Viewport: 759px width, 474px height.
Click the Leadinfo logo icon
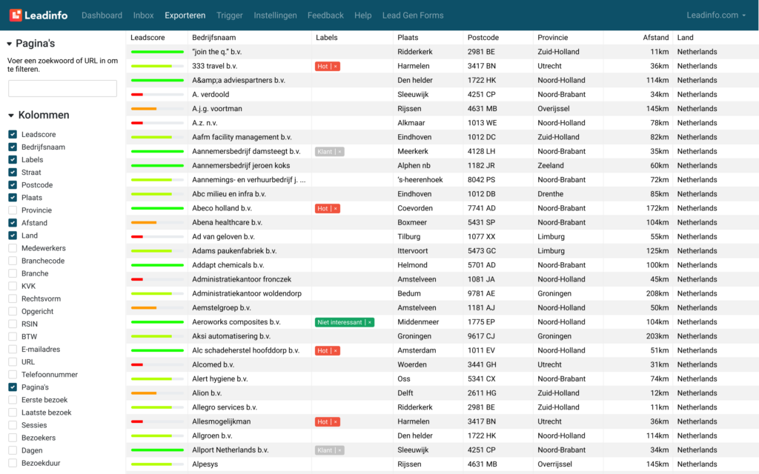(16, 15)
